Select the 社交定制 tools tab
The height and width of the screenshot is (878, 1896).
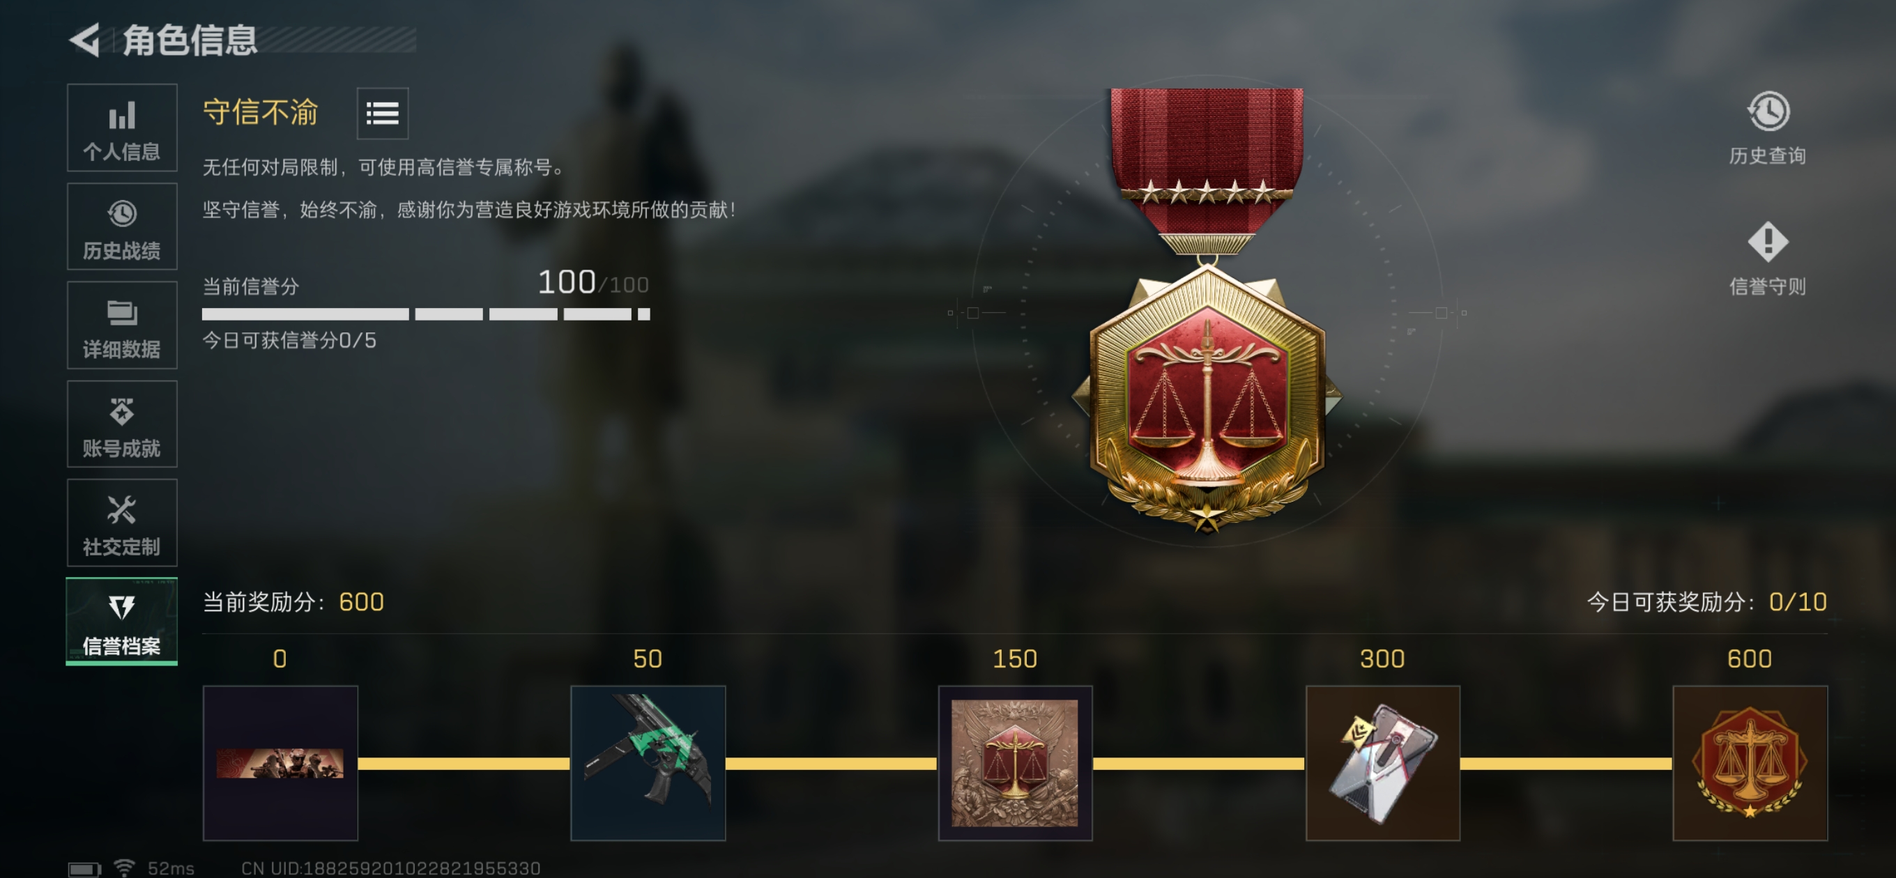pos(122,523)
